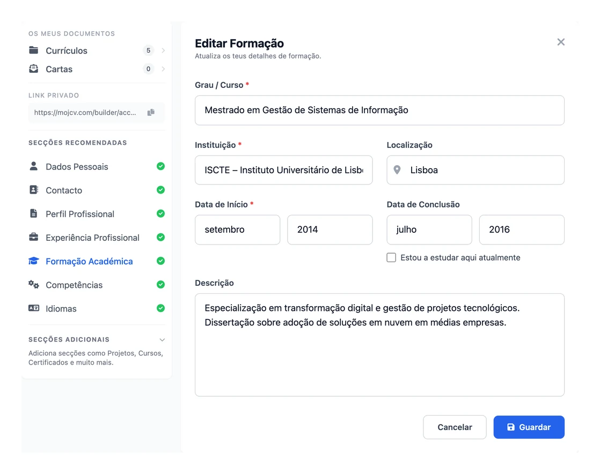Click the Contacto address book icon
The image size is (600, 474).
[x=34, y=190]
